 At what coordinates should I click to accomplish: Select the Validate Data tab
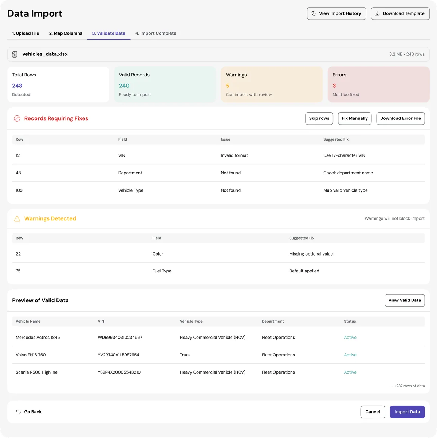coord(109,33)
